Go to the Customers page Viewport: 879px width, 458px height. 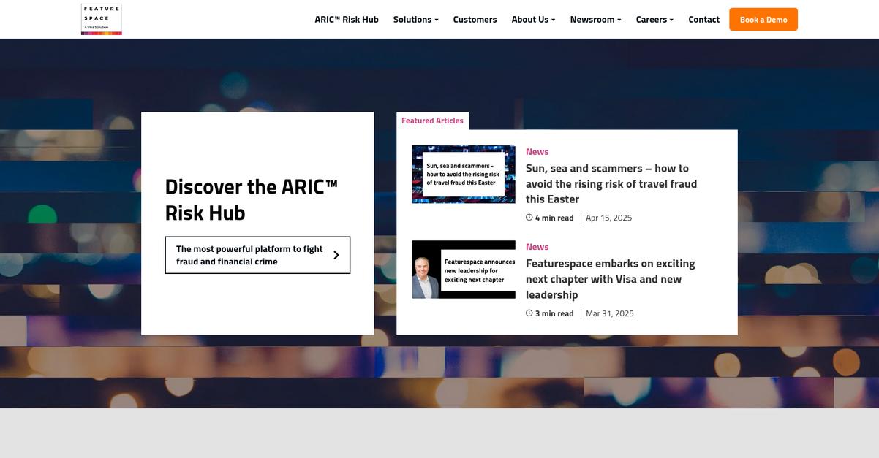pyautogui.click(x=475, y=20)
